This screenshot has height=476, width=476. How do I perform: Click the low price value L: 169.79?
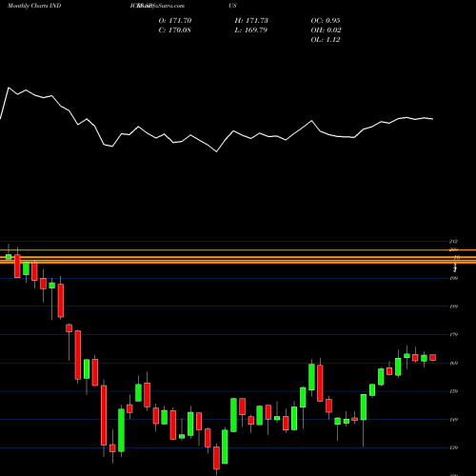pos(251,30)
